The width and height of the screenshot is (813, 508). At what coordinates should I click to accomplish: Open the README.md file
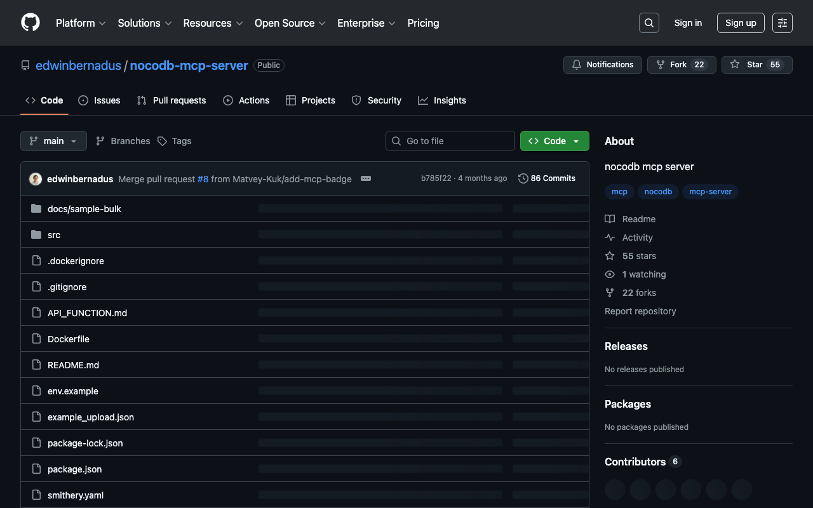click(73, 365)
